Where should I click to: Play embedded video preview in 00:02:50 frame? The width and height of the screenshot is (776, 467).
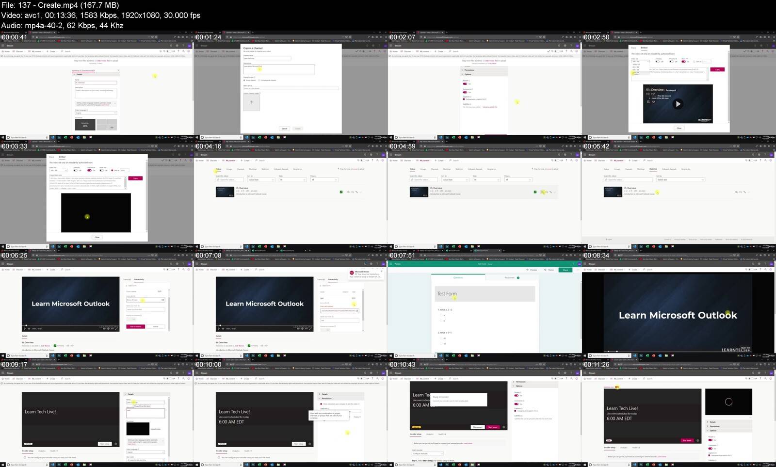pos(678,104)
